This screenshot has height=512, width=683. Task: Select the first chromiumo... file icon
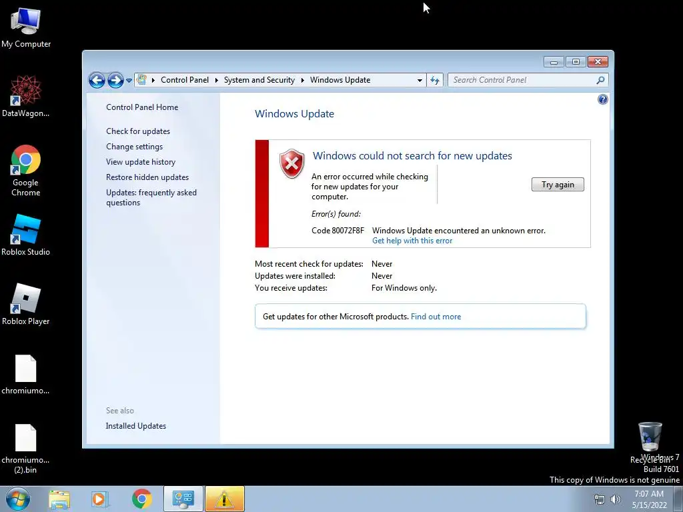26,373
